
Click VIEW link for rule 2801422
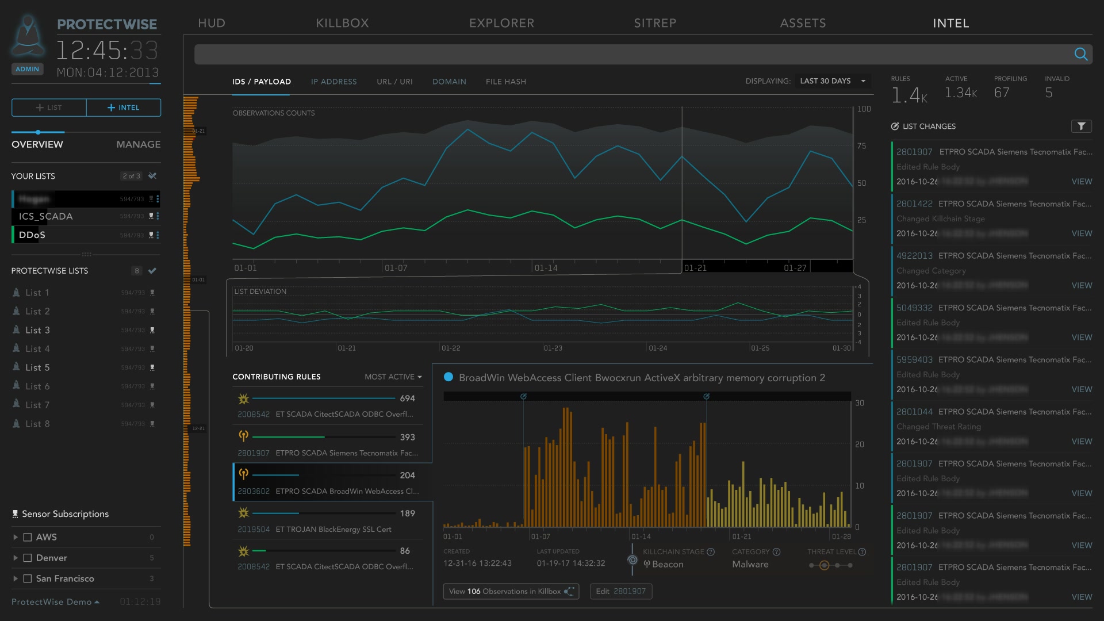click(1082, 233)
